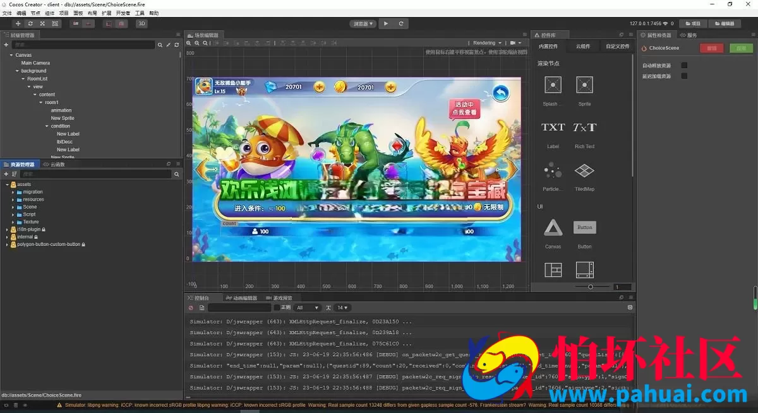Image resolution: width=758 pixels, height=413 pixels.
Task: Open the 开发者 developer menu
Action: [123, 13]
